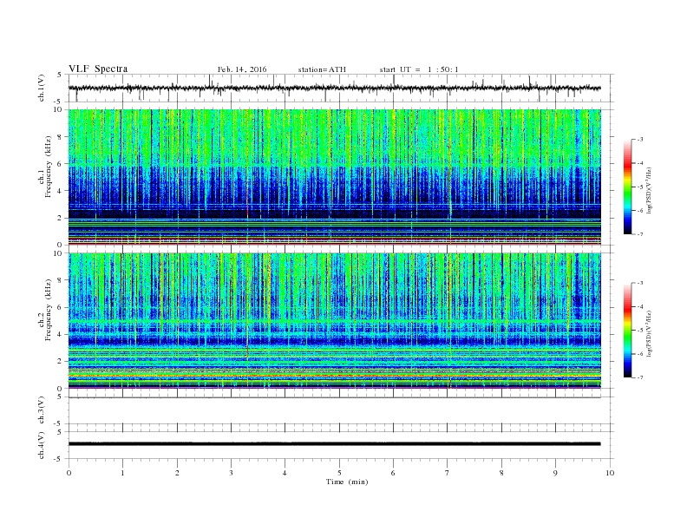Click time axis tick label "7"
Viewport: 687px width, 531px height.
tap(448, 473)
